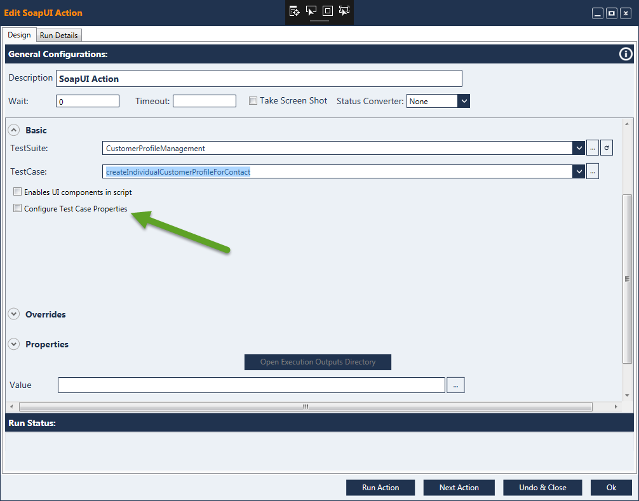
Task: Click the screen-pointer icon at the right end of top toolbar
Action: click(x=344, y=11)
